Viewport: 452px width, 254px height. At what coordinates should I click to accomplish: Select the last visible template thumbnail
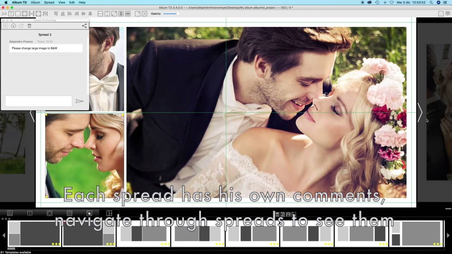[417, 233]
